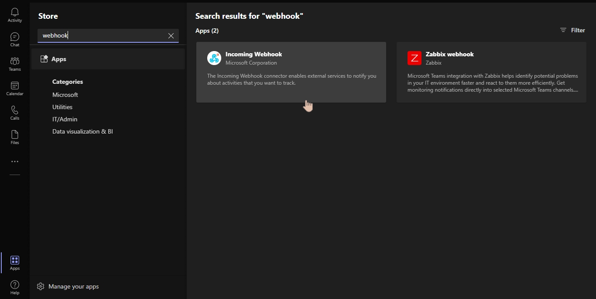The image size is (596, 299).
Task: Click the Incoming Webhook description text
Action: [x=291, y=79]
